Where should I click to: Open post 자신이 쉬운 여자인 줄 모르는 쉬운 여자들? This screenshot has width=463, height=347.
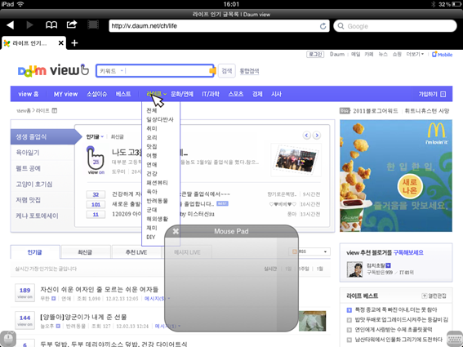[100, 289]
